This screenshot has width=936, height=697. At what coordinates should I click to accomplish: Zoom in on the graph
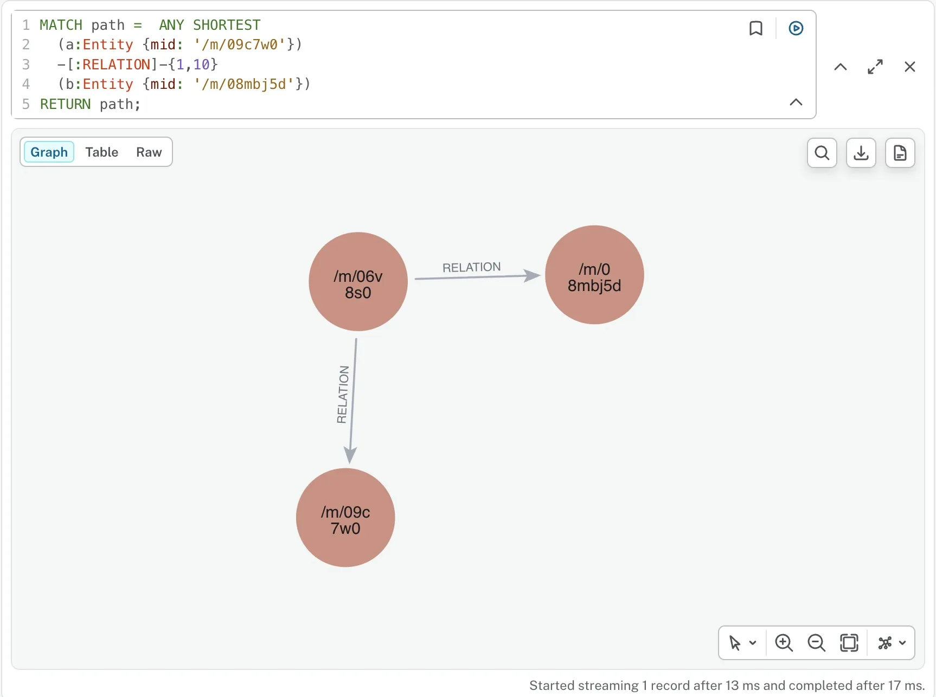coord(784,643)
